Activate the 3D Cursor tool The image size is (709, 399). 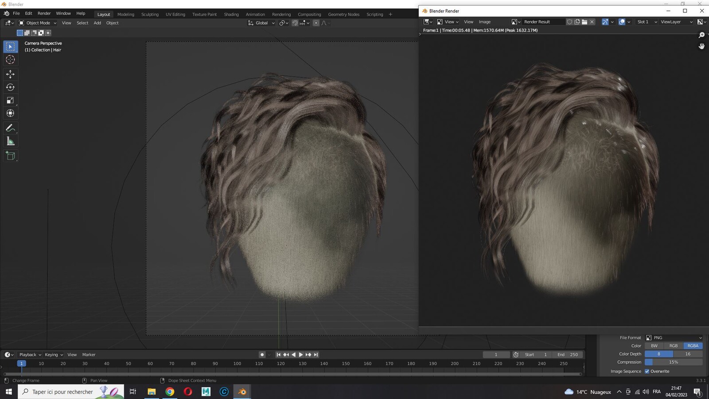10,59
